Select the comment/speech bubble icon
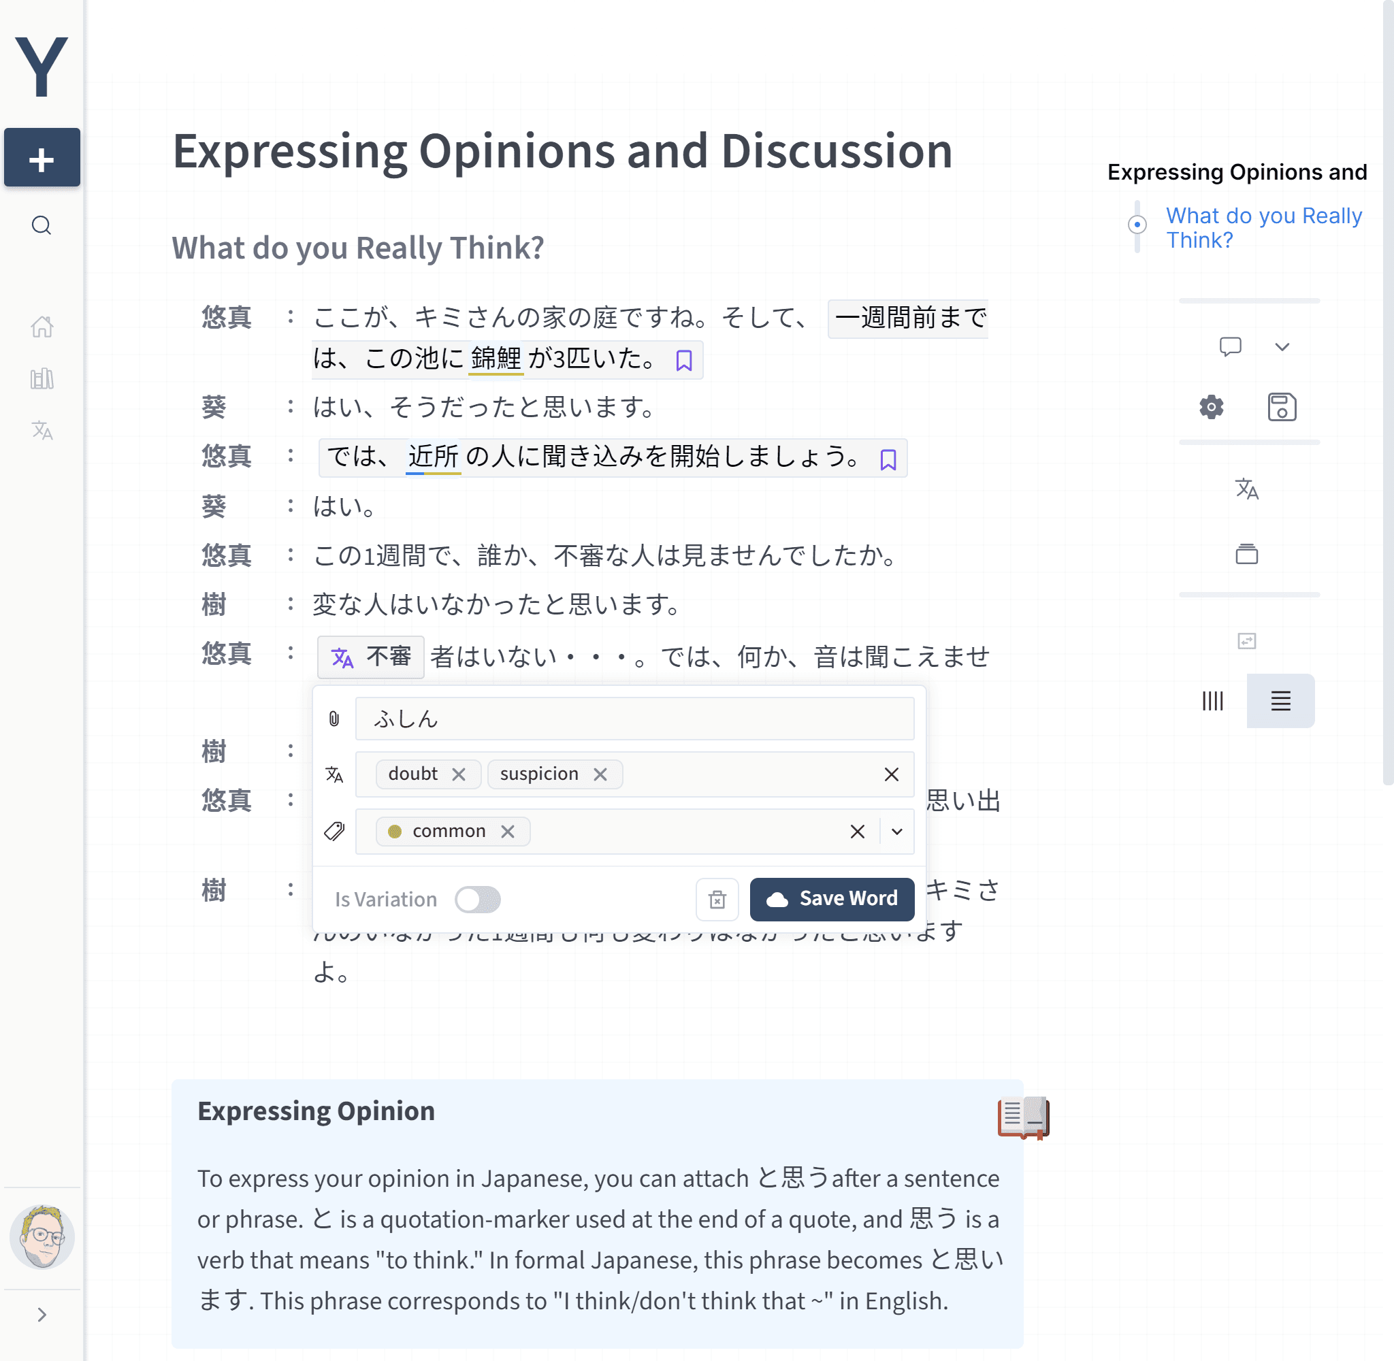Screen dimensions: 1394x1361 tap(1231, 348)
